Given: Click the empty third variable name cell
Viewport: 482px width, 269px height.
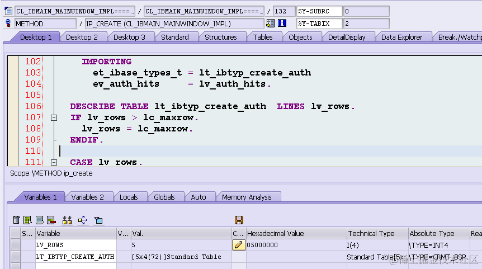Looking at the screenshot, I should (76, 266).
